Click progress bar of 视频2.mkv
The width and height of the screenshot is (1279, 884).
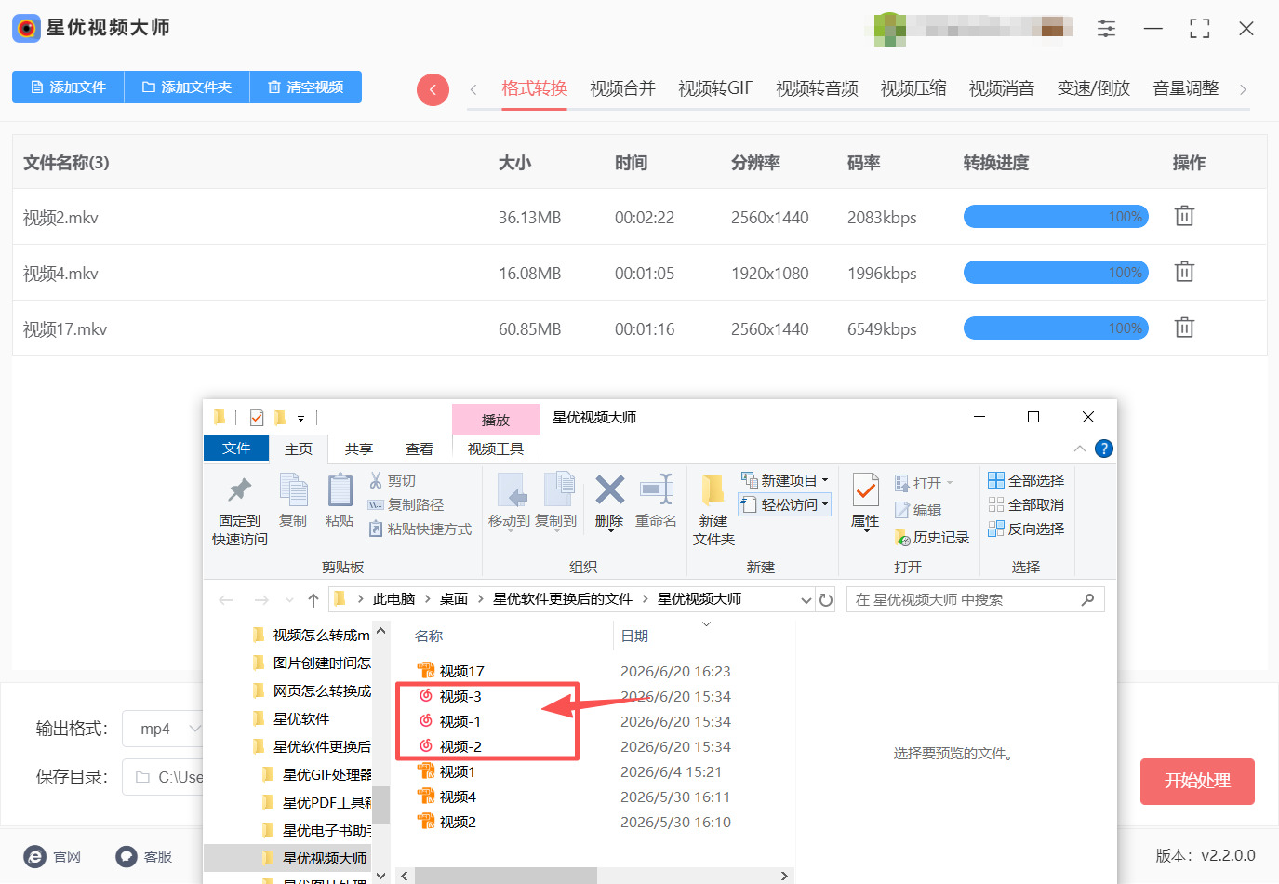tap(1056, 217)
